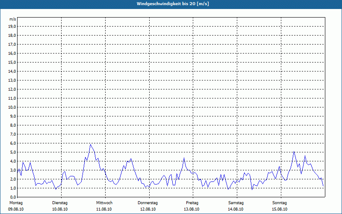Select the 2,0 y-axis label
The height and width of the screenshot is (214, 342).
click(13, 179)
